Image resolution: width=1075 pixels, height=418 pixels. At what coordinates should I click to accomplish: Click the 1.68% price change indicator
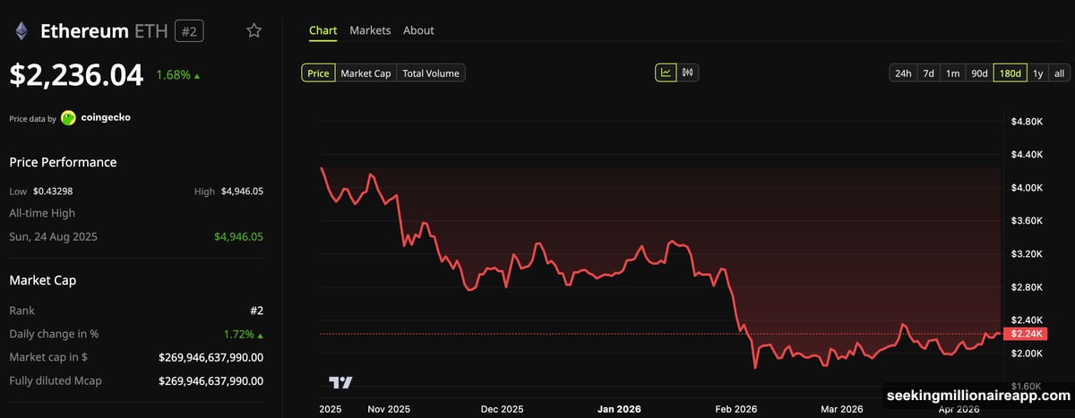pyautogui.click(x=177, y=75)
